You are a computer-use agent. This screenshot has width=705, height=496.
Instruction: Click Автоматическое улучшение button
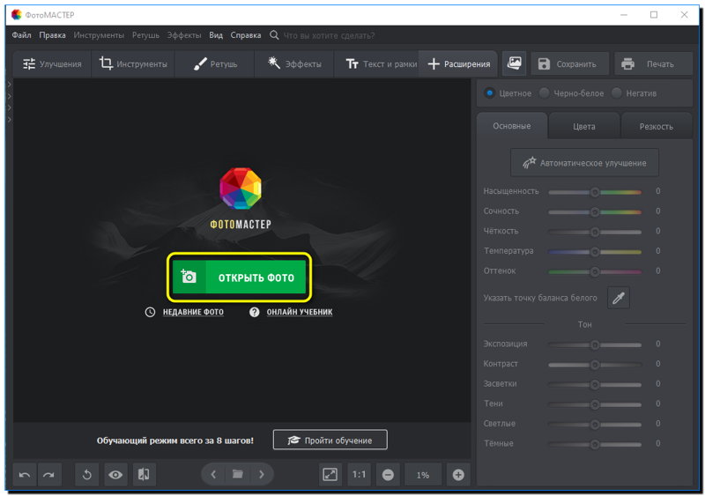[584, 163]
